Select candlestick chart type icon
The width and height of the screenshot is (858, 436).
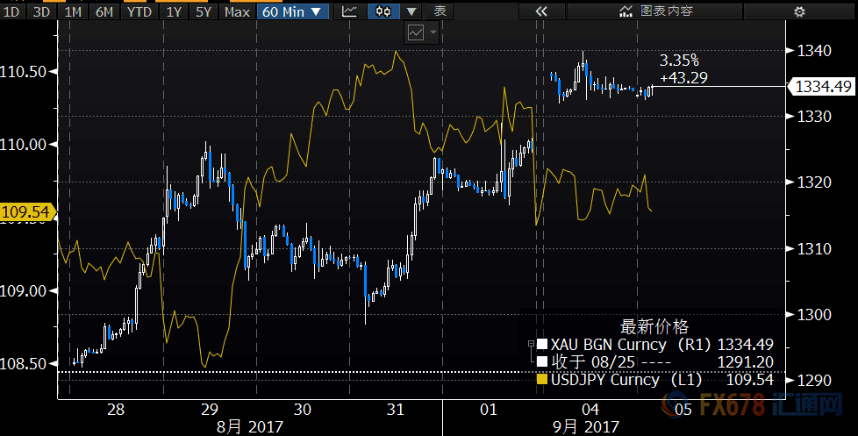point(383,11)
